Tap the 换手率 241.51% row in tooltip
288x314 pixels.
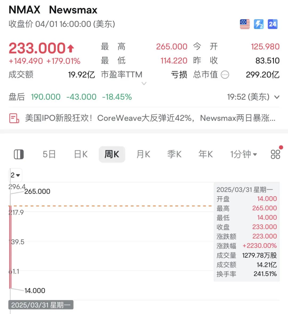247,274
